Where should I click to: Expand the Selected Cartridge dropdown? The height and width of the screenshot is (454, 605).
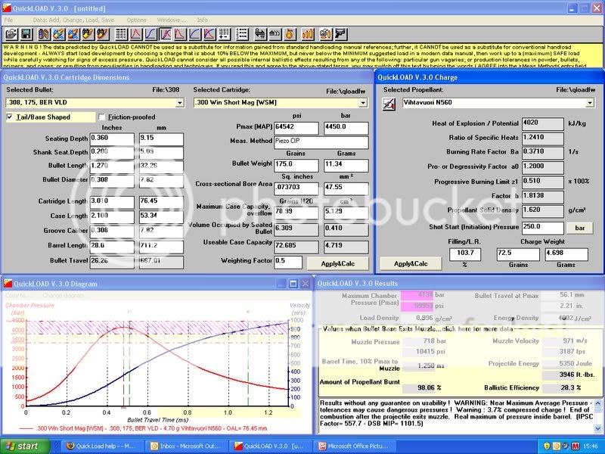coord(363,103)
